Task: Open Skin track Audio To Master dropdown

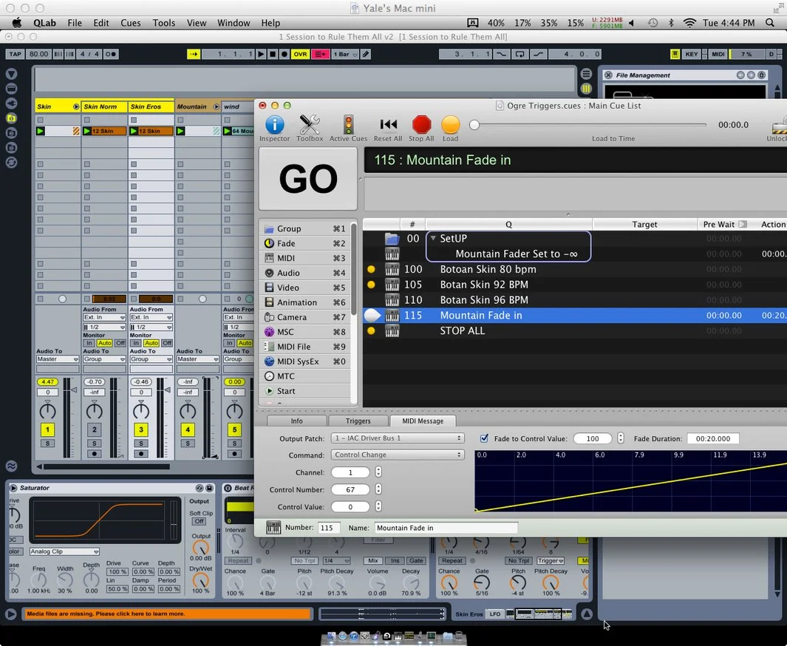Action: pos(57,359)
